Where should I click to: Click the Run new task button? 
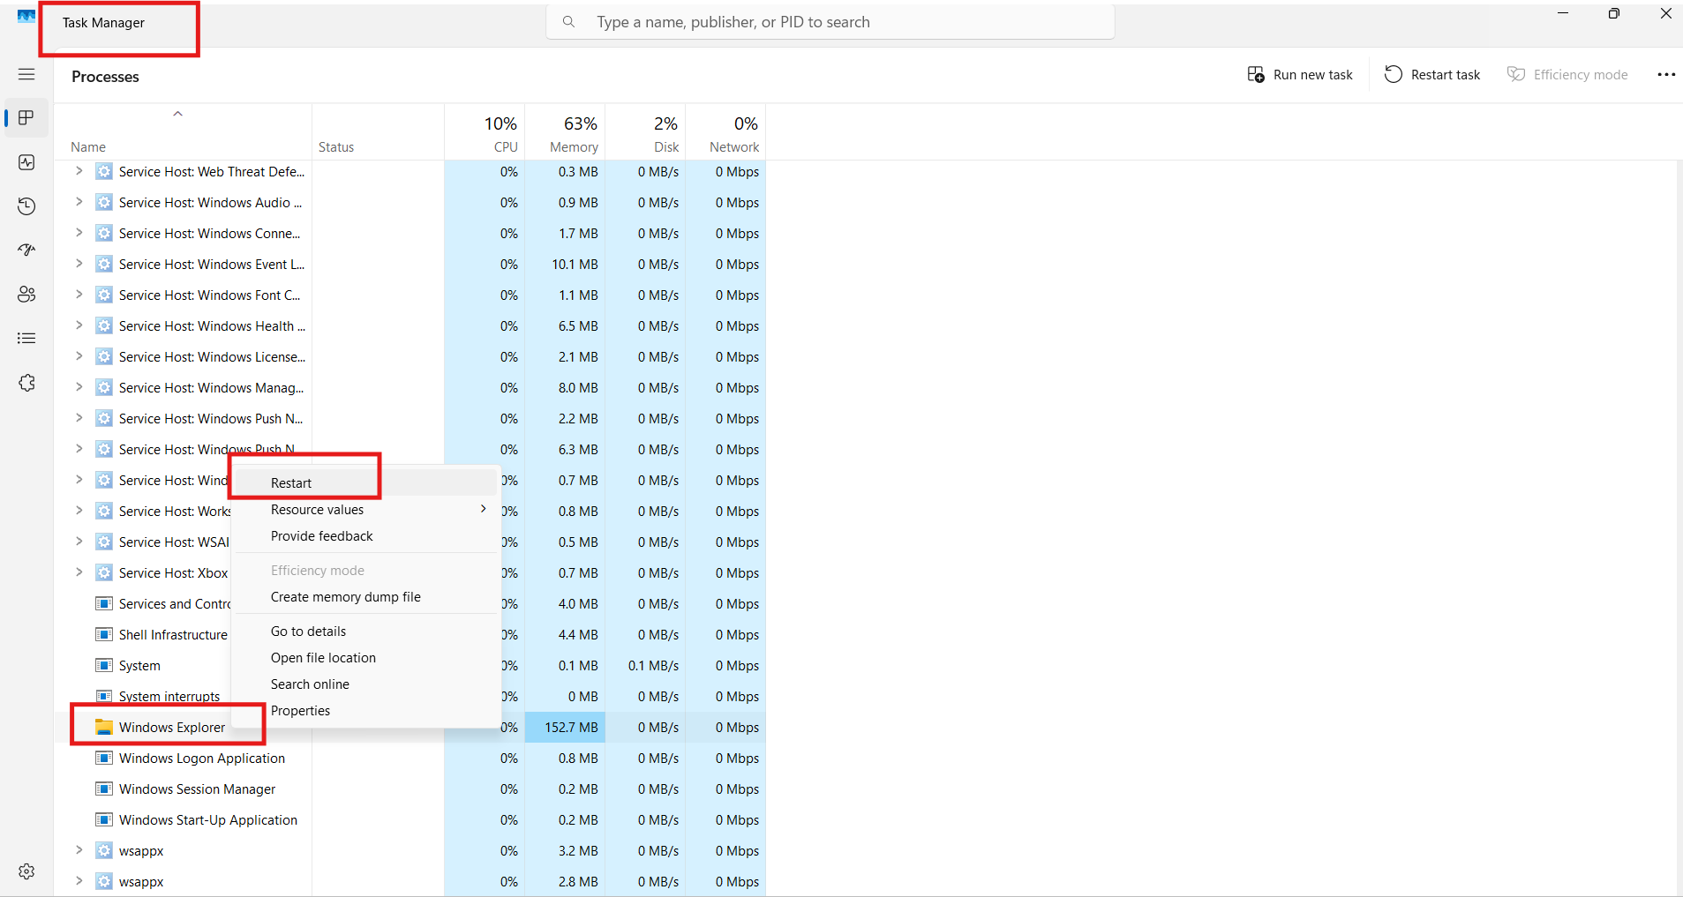[x=1300, y=75]
